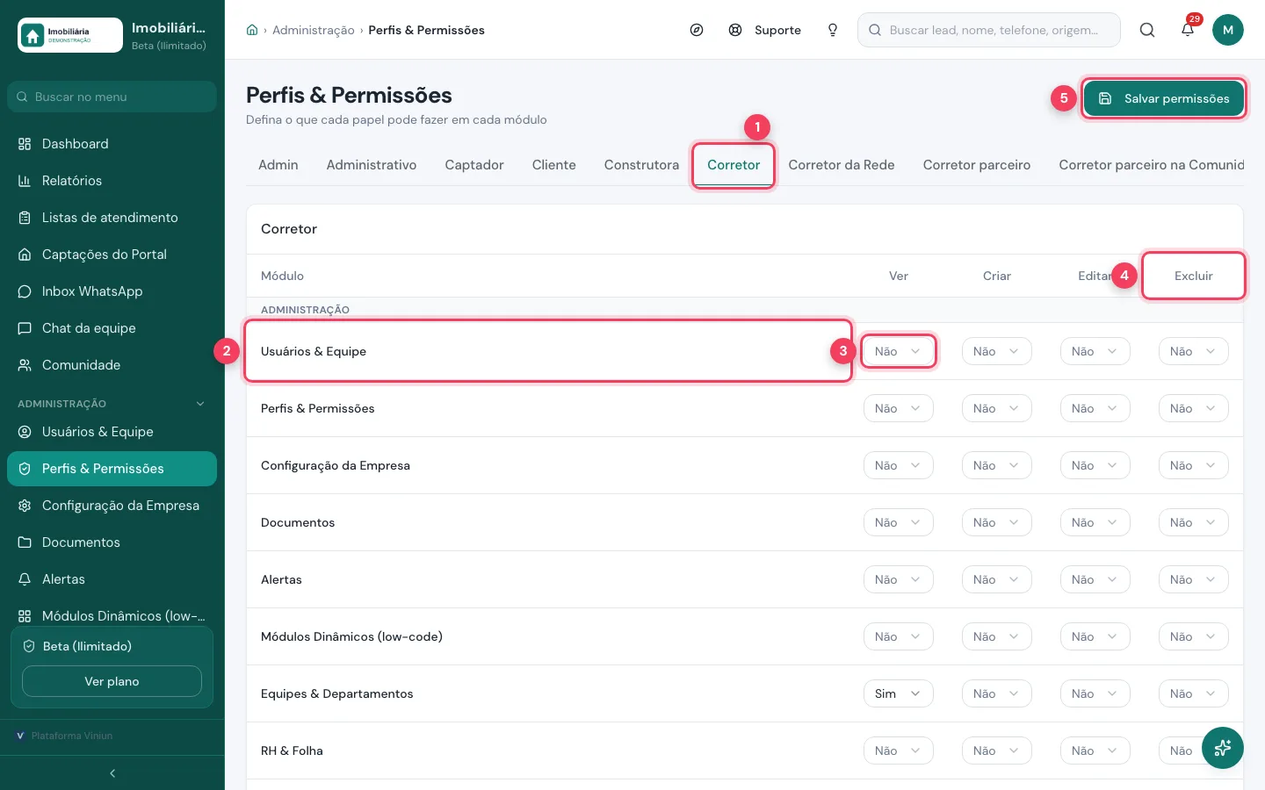The height and width of the screenshot is (790, 1265).
Task: Open Módulos Dinâmicos (low-code) in sidebar
Action: [x=112, y=616]
